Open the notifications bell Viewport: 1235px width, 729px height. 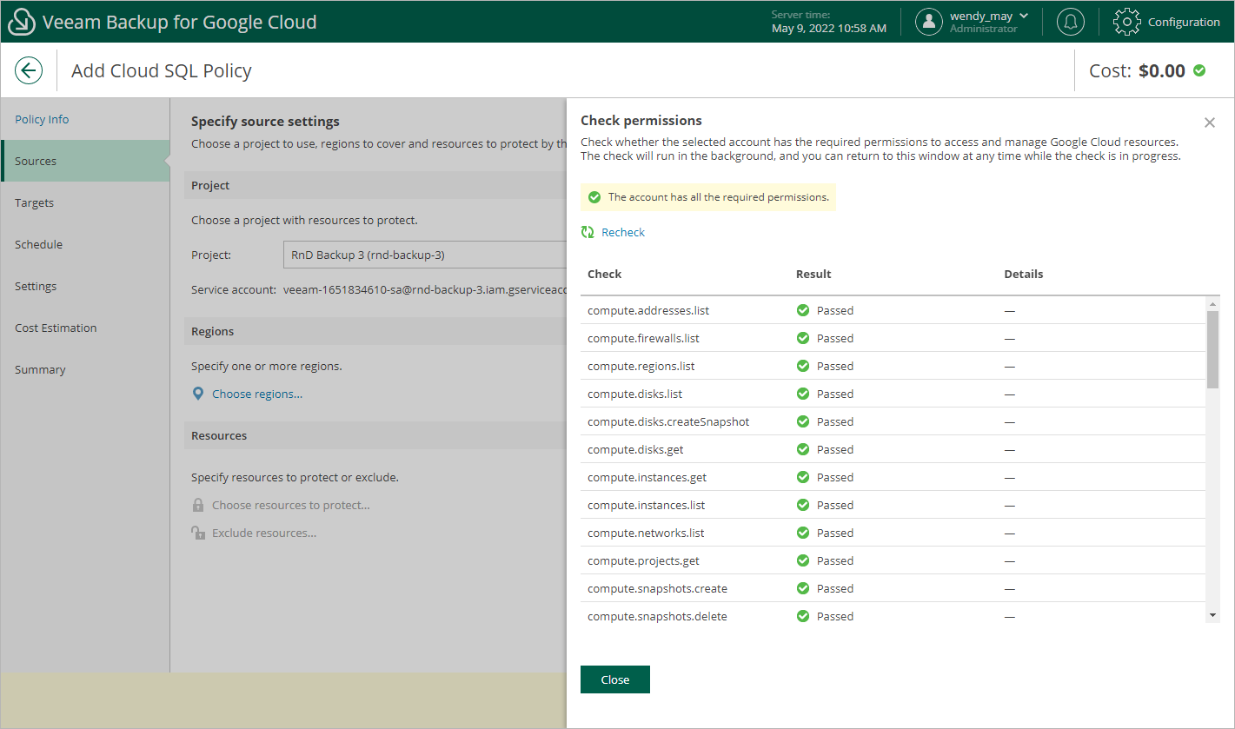point(1070,22)
